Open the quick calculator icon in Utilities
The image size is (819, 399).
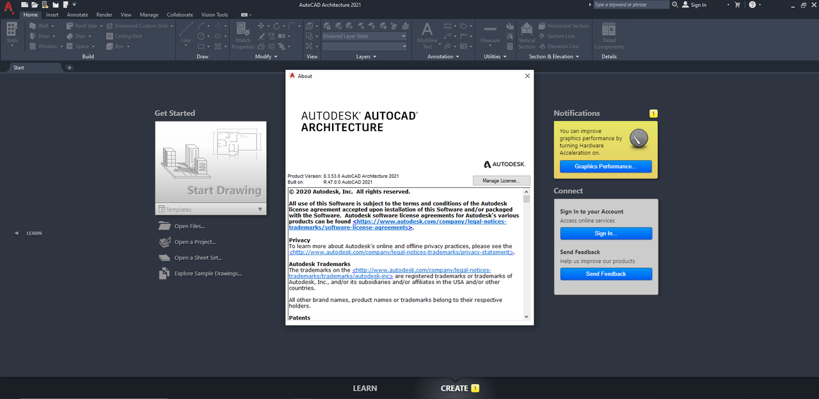pos(510,46)
